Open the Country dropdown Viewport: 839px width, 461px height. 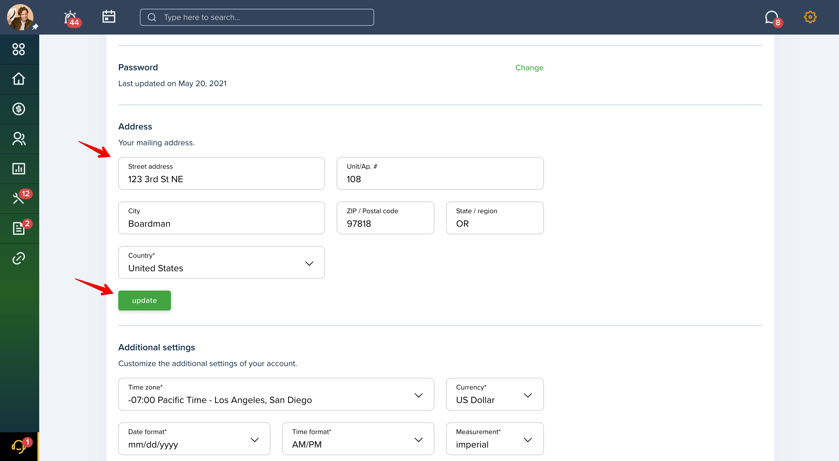click(222, 263)
